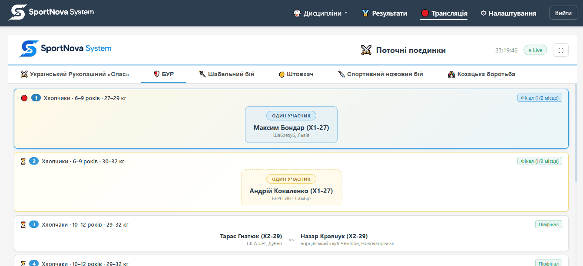This screenshot has height=266, width=583.
Task: Click the Вийти logout button
Action: click(563, 13)
